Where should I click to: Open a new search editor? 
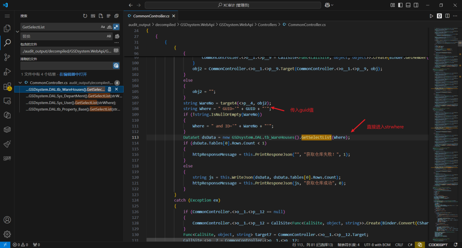(x=101, y=16)
